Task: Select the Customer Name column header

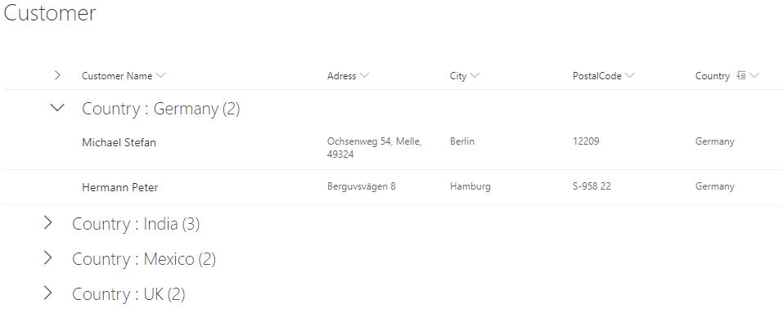Action: click(117, 76)
